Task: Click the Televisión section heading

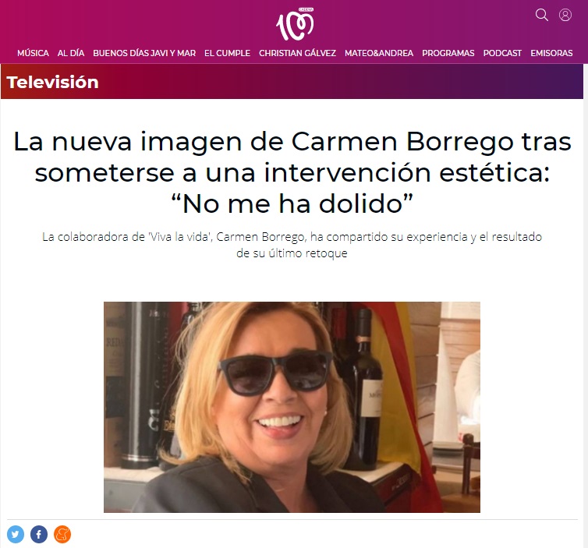Action: coord(52,82)
